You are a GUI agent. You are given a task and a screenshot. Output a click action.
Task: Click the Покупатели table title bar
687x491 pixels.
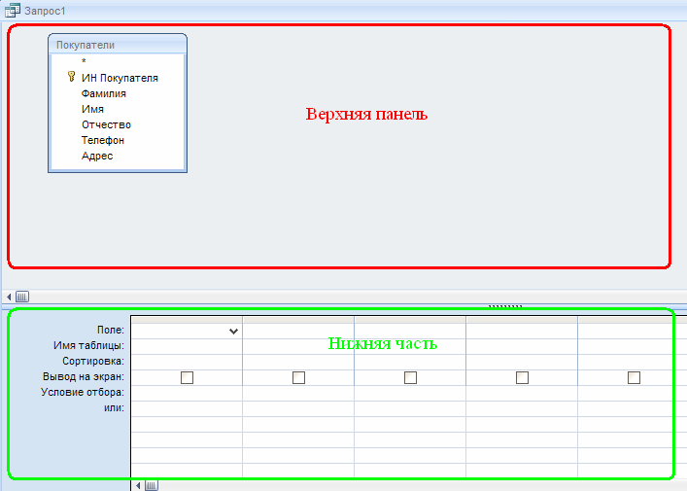[x=118, y=45]
